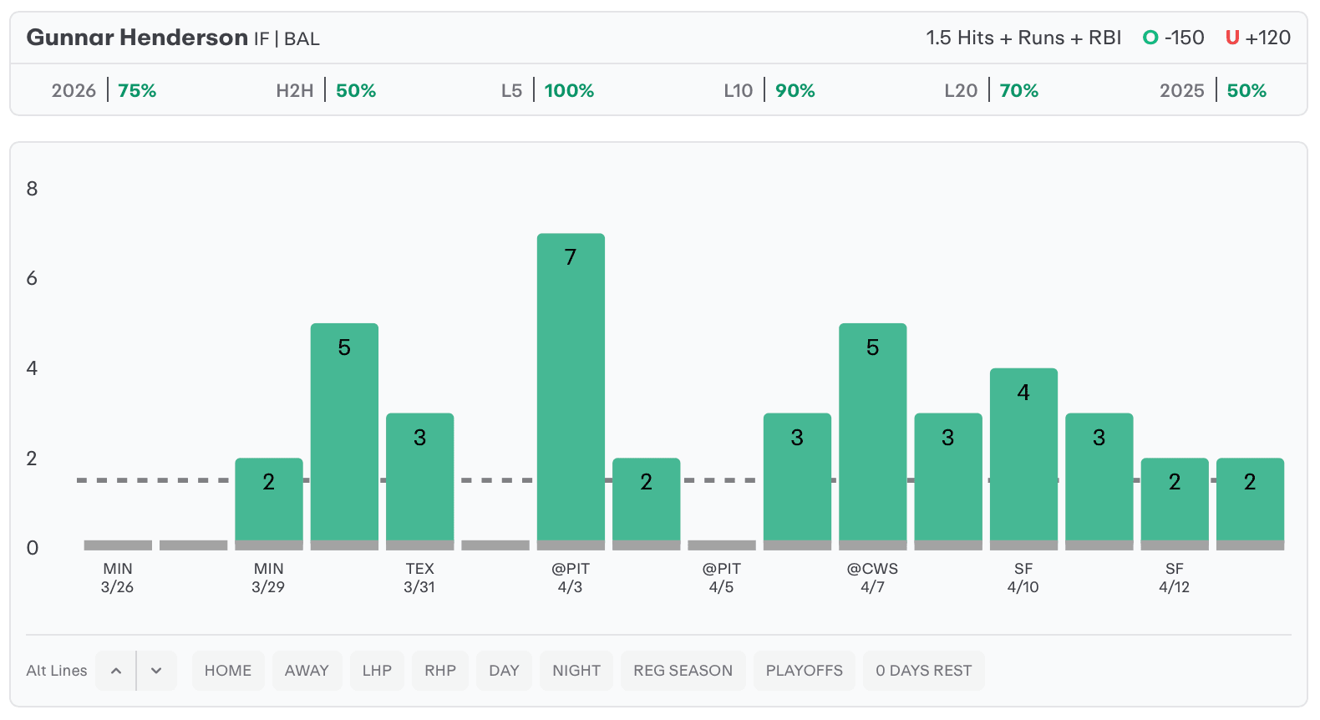
Task: Pick the Over -150 odds
Action: tap(1174, 38)
